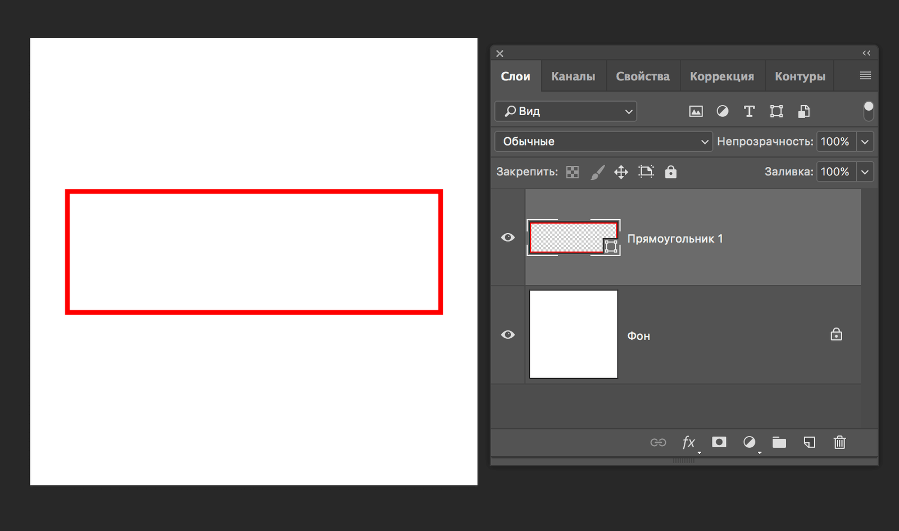Image resolution: width=899 pixels, height=531 pixels.
Task: Filter layers by shape icon
Action: (776, 111)
